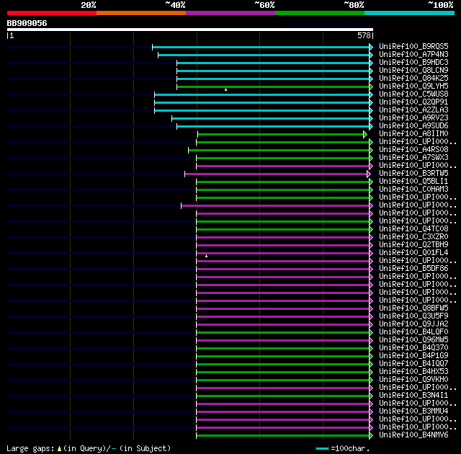The width and height of the screenshot is (461, 454).
Task: Click the purple alignment bar for UniRef100_B3RTW5
Action: pos(276,174)
